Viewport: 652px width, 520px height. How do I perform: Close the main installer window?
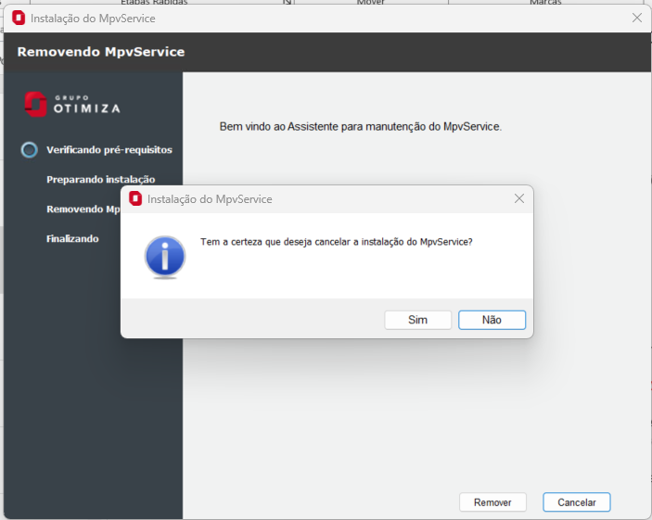point(636,18)
